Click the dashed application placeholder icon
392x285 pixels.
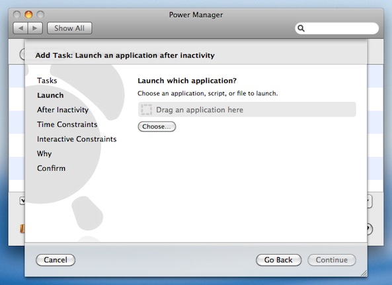point(146,110)
